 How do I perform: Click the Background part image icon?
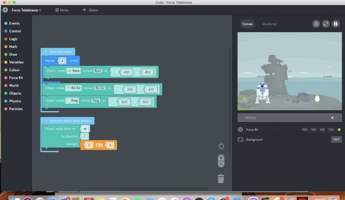click(241, 139)
